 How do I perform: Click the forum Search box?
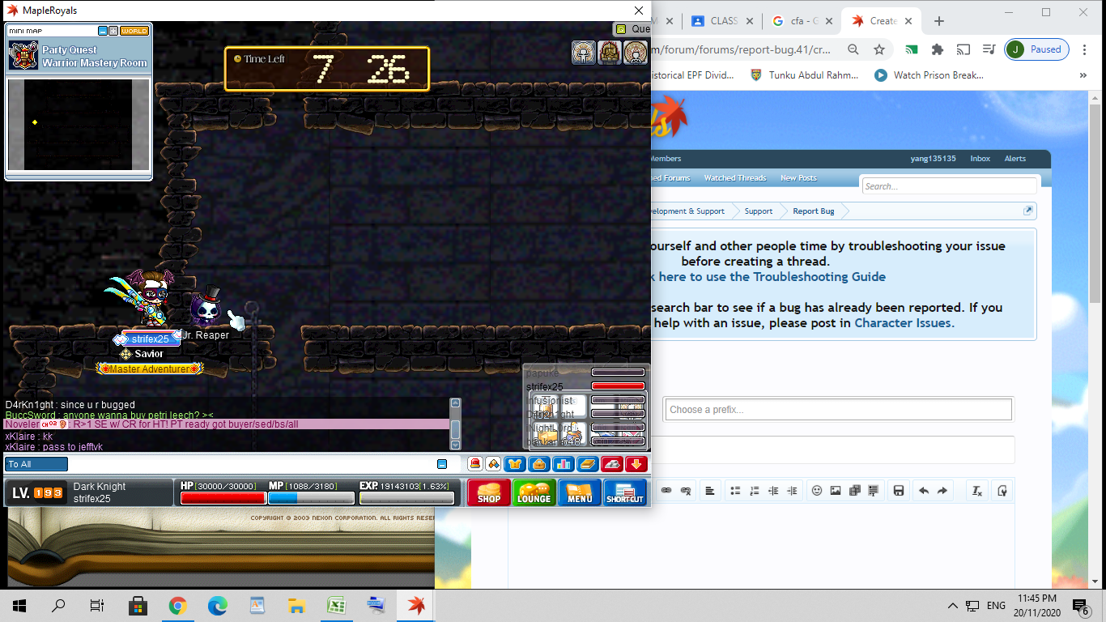pyautogui.click(x=949, y=186)
